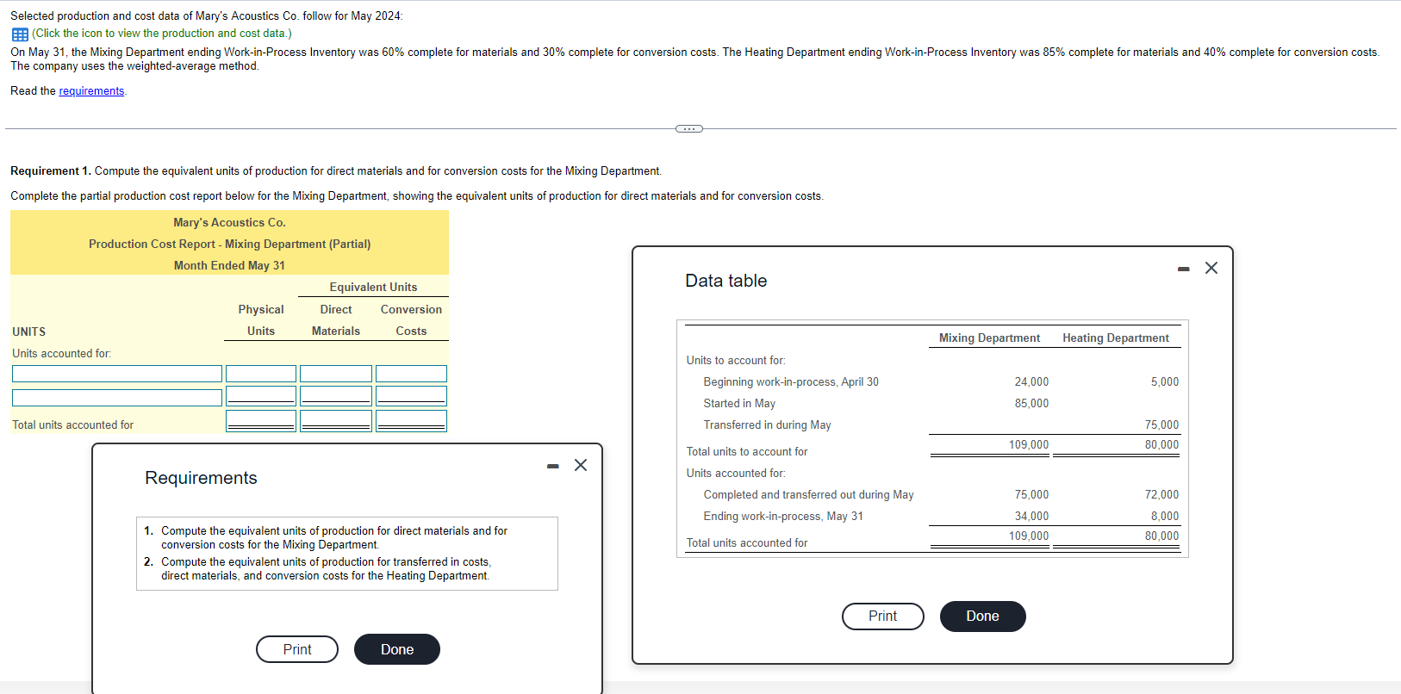Screen dimensions: 1401x694
Task: Click Mixing completed and transferred out value 75,000
Action: pos(1031,495)
